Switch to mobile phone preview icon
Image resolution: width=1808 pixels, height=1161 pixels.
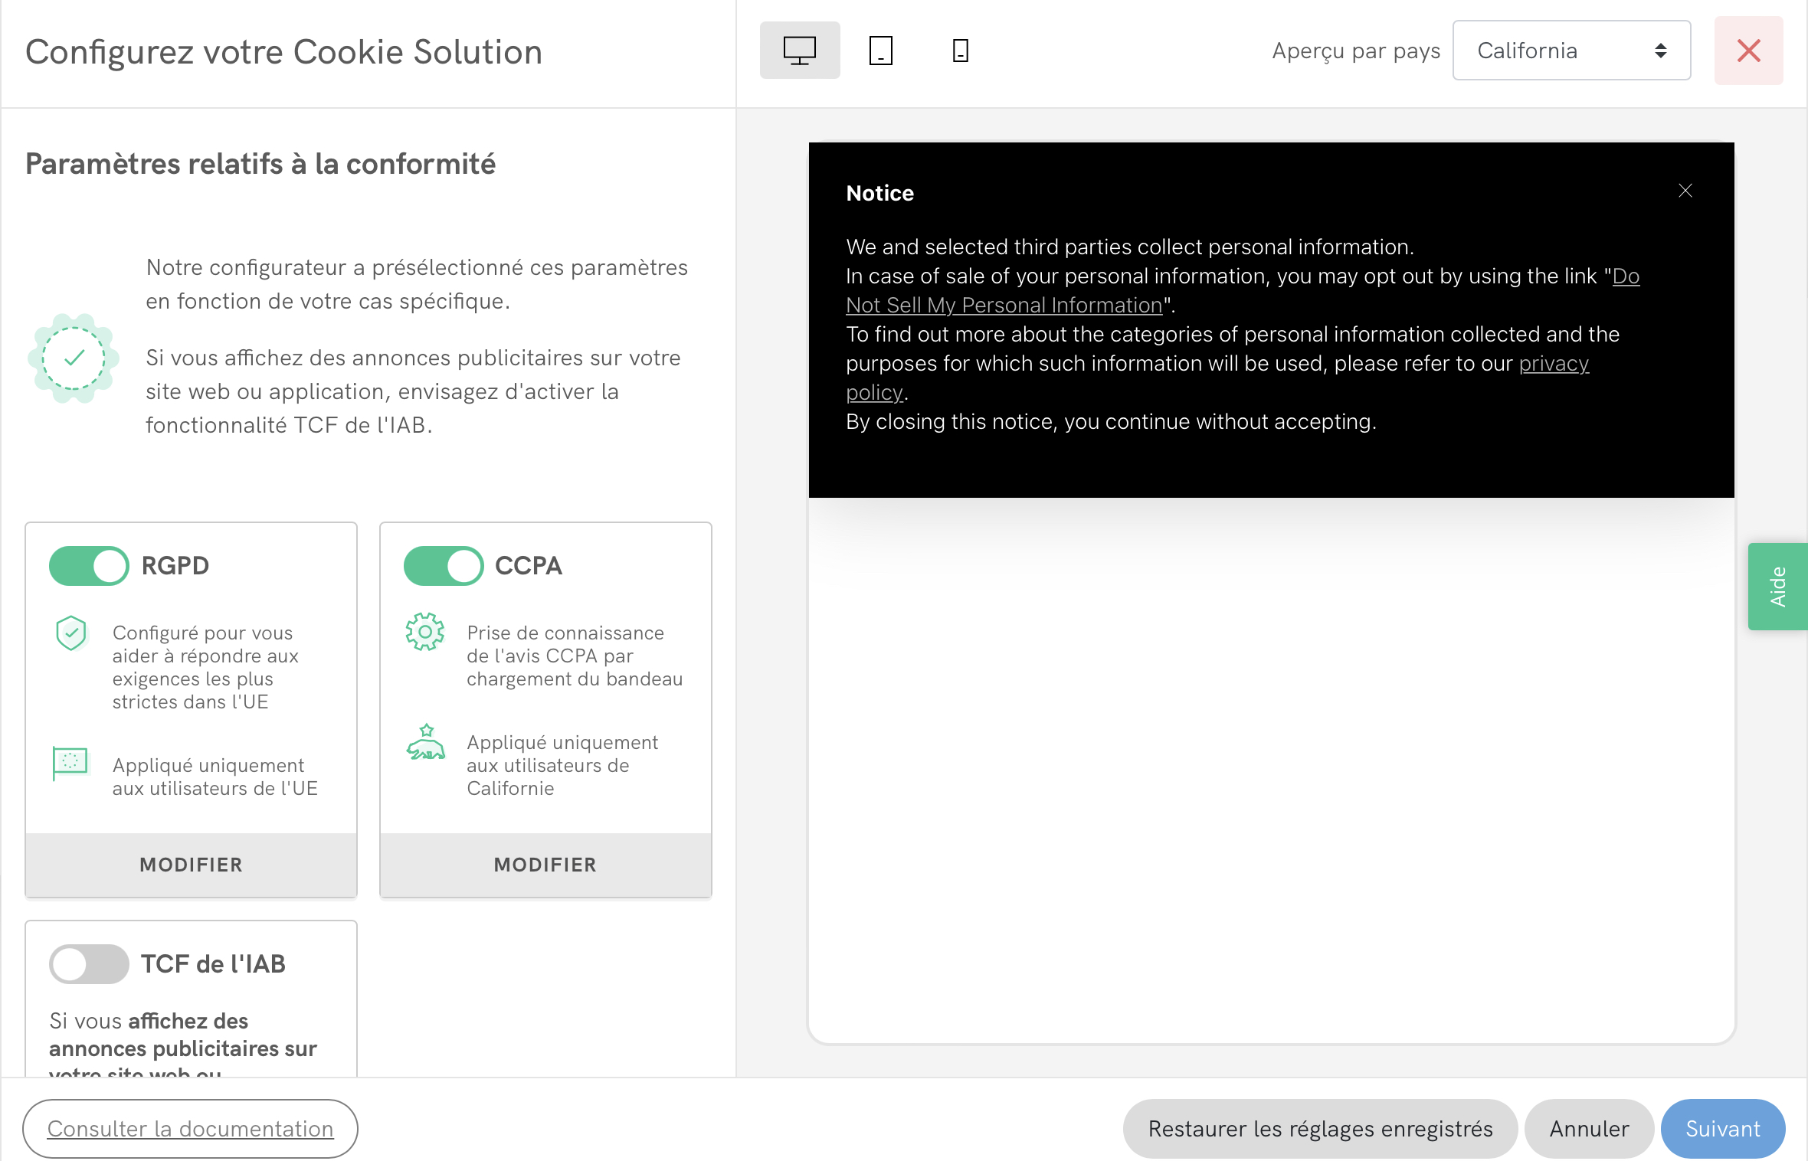click(960, 51)
